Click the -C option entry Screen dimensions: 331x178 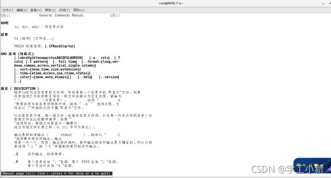(39, 154)
